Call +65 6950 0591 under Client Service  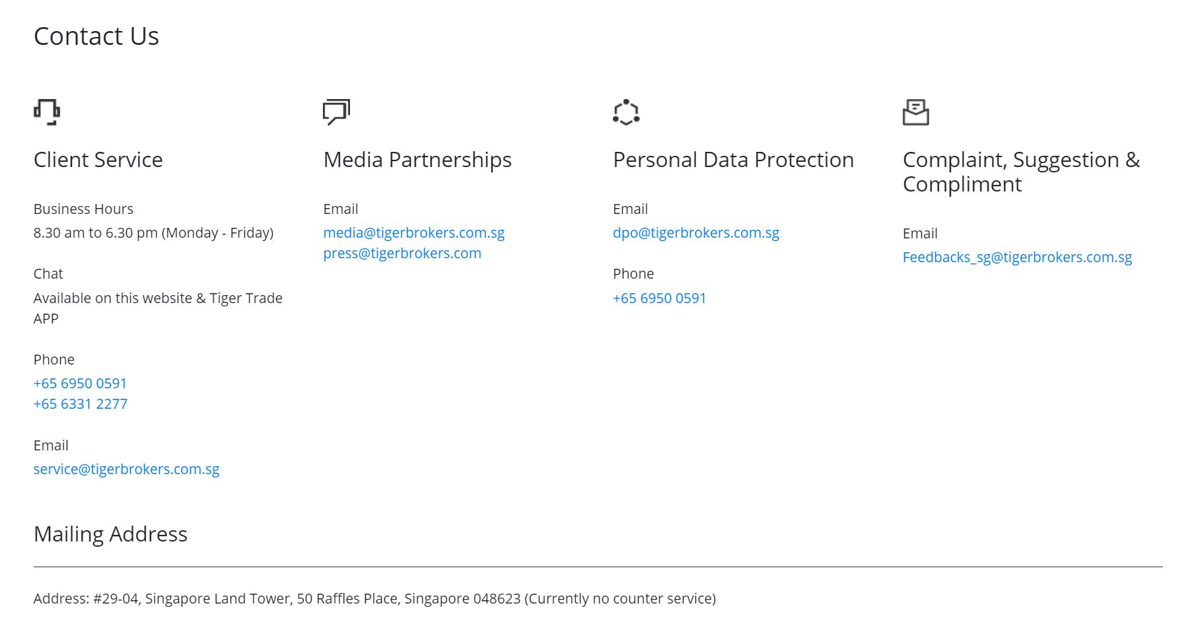click(x=80, y=384)
